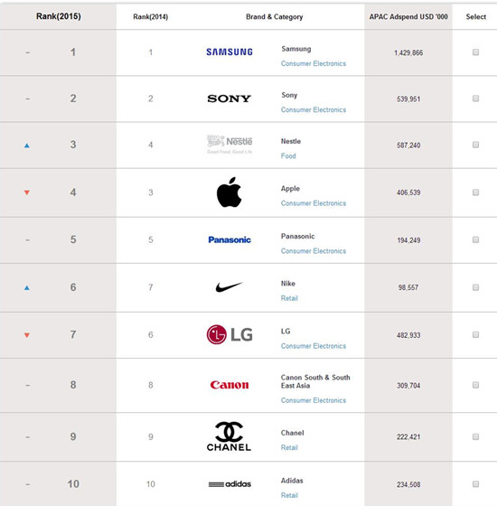Click the Rank(2014) column header
This screenshot has width=497, height=506.
coord(150,17)
